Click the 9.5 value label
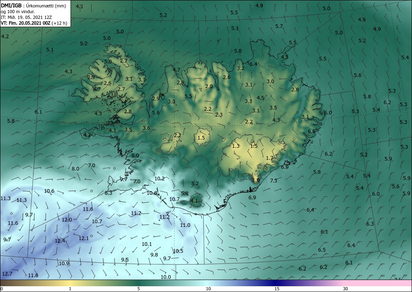Screen dimensions: 412x292 click(x=125, y=260)
